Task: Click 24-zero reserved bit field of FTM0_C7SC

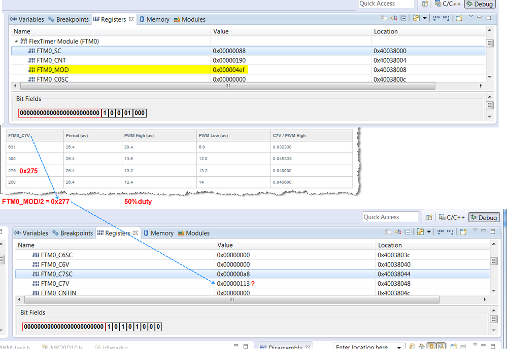Action: click(64, 327)
